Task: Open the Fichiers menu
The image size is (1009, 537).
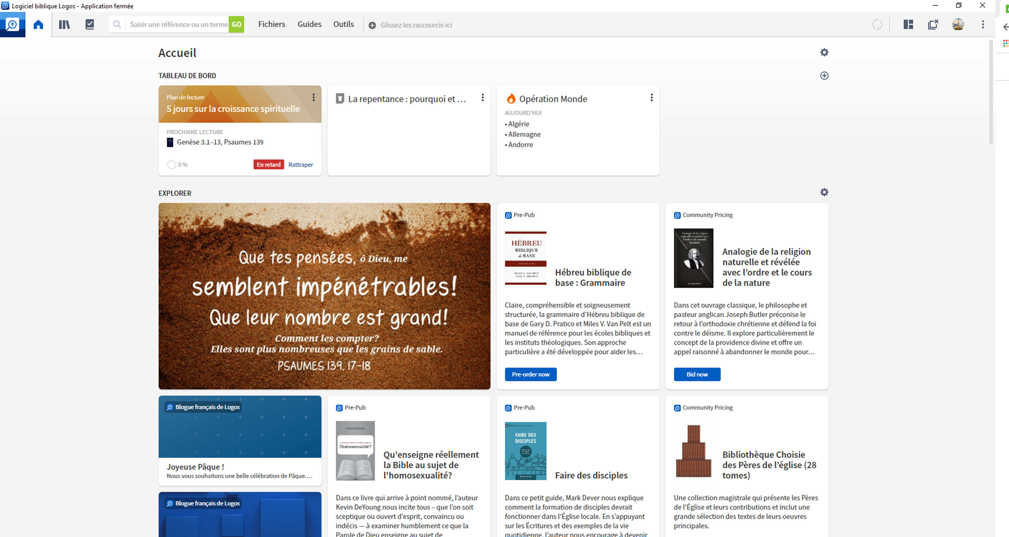Action: [x=271, y=24]
